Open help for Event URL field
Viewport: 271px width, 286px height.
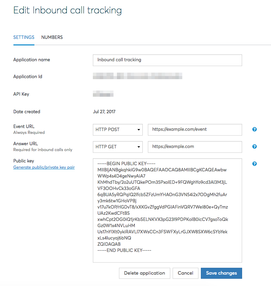tap(254, 129)
